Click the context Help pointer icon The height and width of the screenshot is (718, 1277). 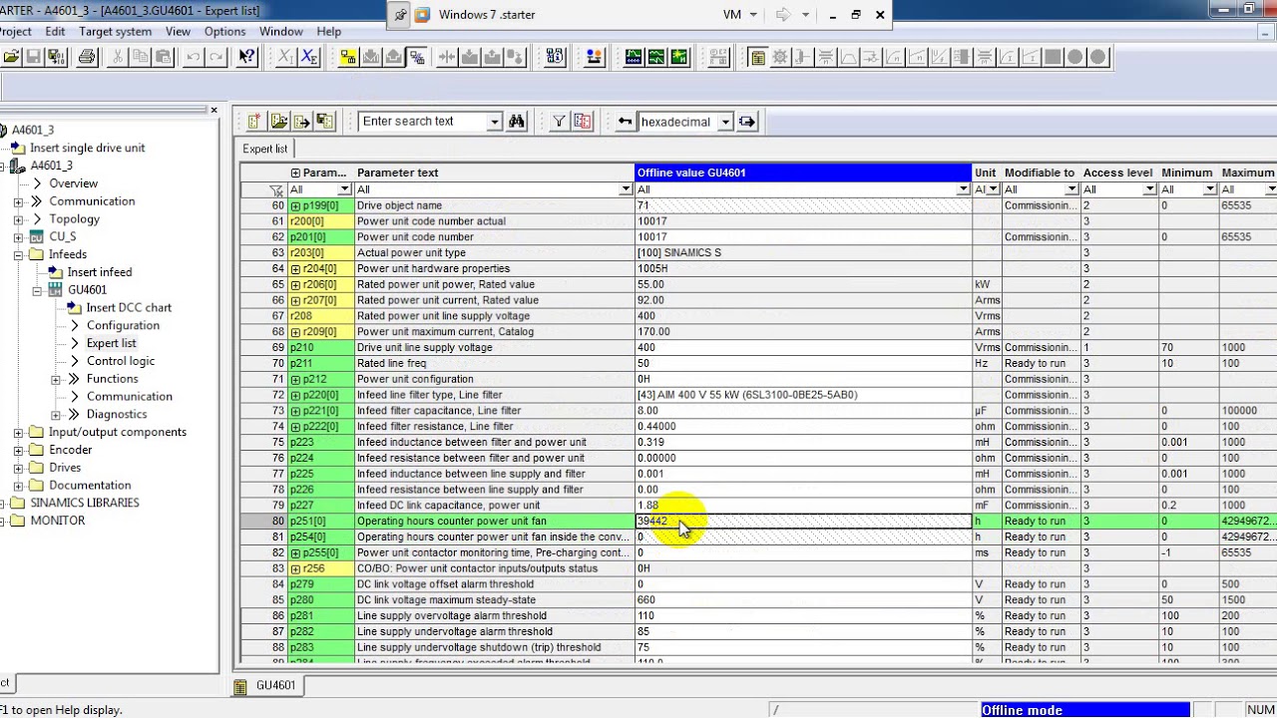[247, 57]
